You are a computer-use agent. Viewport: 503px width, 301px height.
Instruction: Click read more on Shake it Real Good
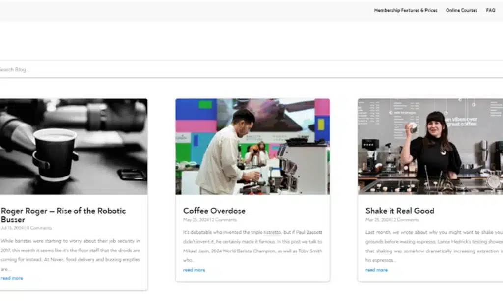(x=376, y=269)
